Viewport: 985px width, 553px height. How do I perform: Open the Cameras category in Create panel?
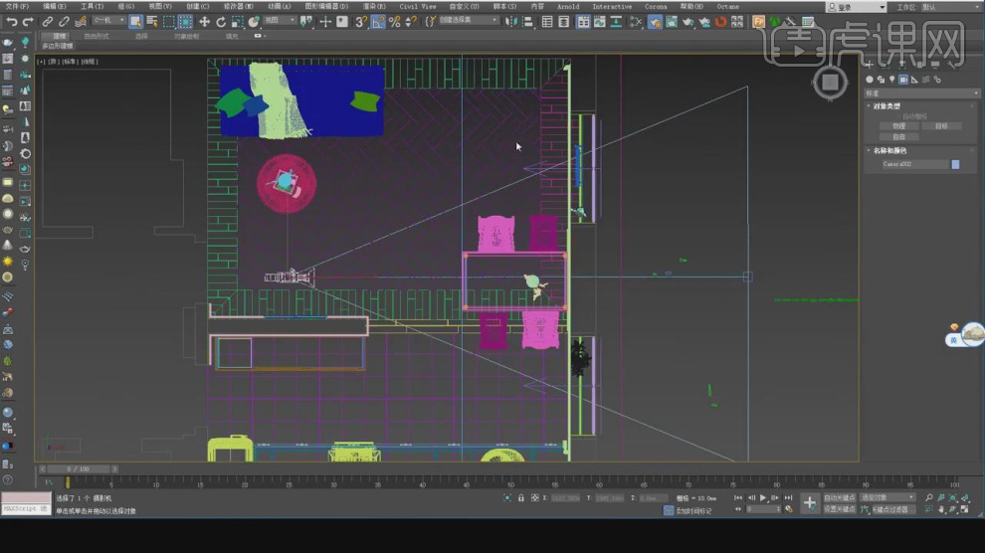coord(903,80)
